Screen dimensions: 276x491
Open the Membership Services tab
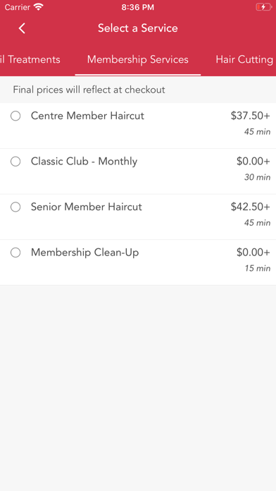point(138,59)
